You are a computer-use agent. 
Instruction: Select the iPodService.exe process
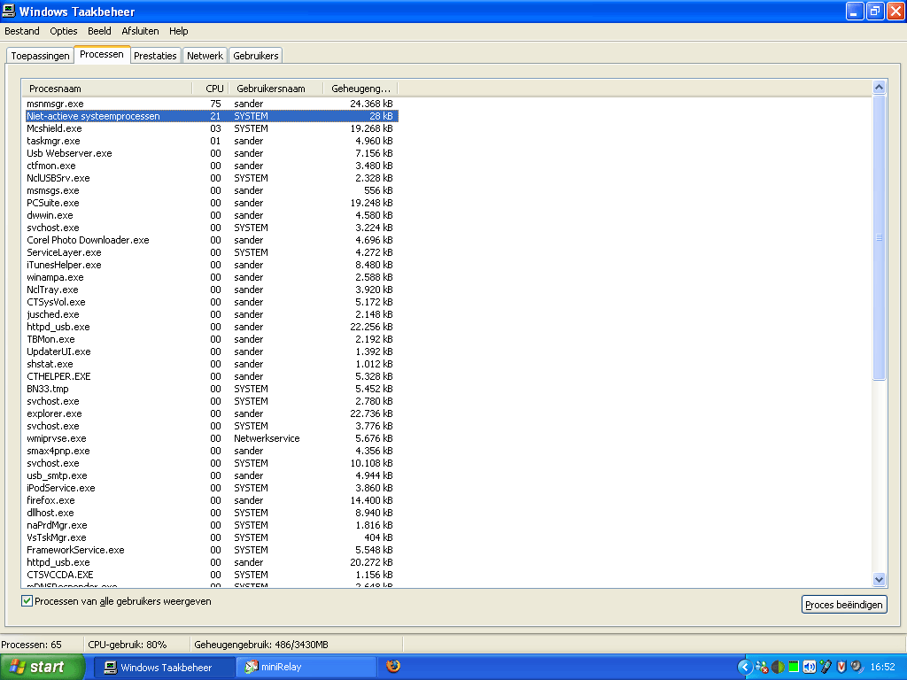pos(212,488)
